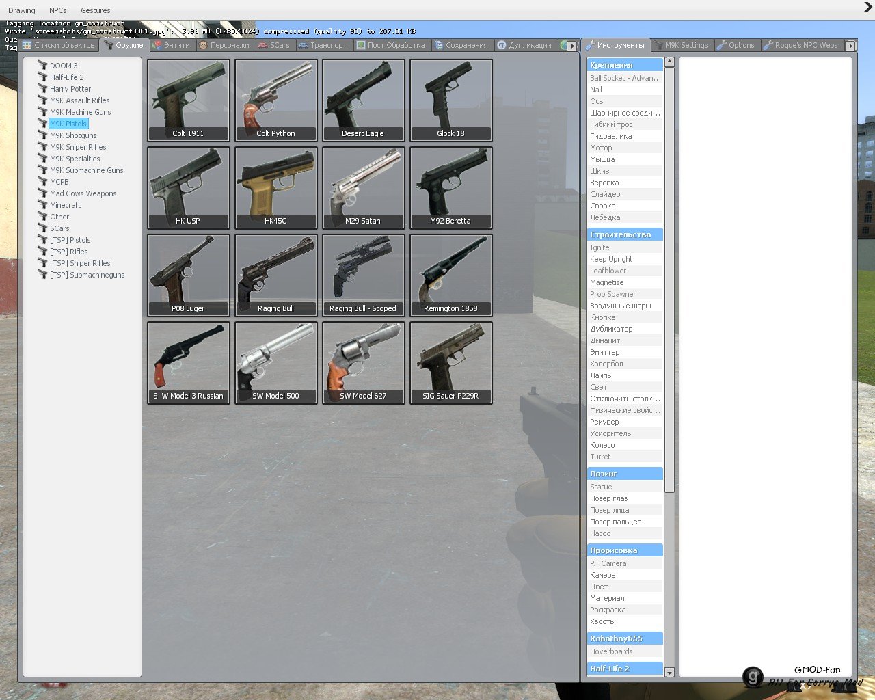Select the Minecraft weapon category

point(65,205)
